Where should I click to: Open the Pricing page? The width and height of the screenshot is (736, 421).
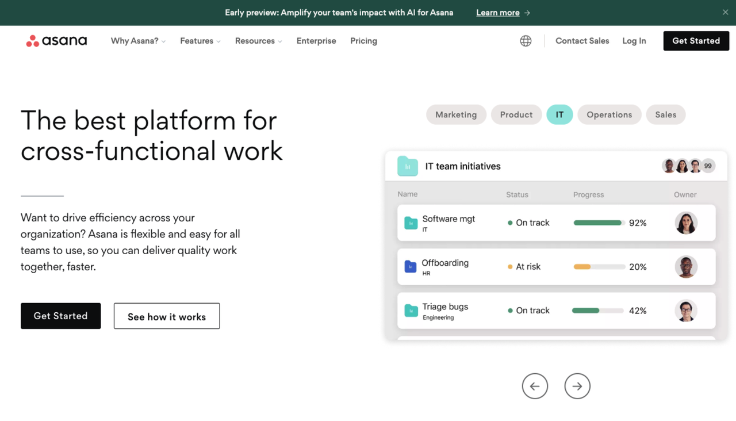click(x=363, y=41)
